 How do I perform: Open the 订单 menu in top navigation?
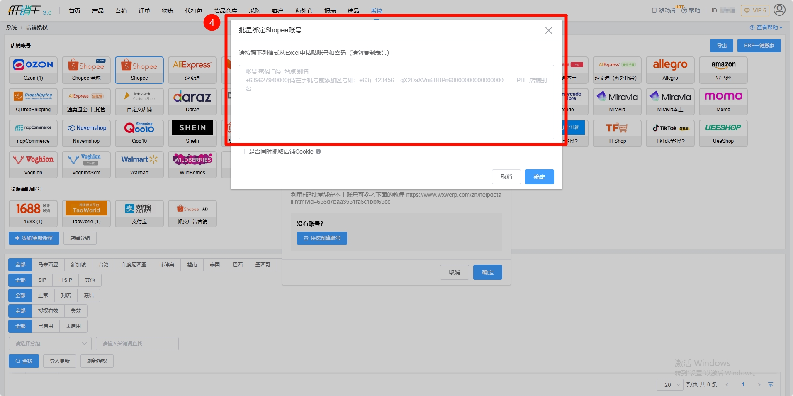point(144,11)
